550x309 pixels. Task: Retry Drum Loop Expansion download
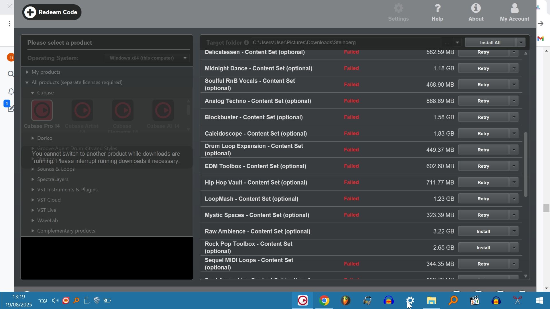[x=483, y=150]
